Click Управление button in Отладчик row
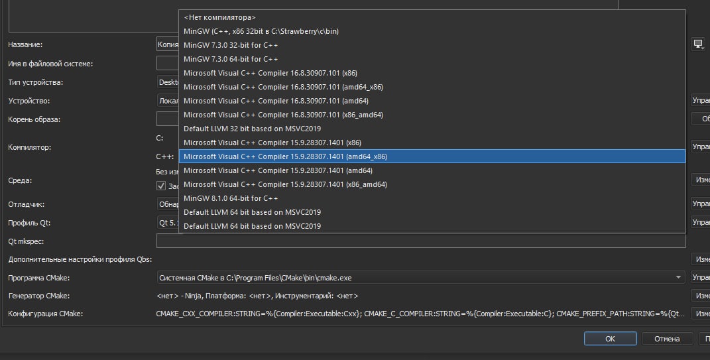This screenshot has height=360, width=710. coord(701,204)
